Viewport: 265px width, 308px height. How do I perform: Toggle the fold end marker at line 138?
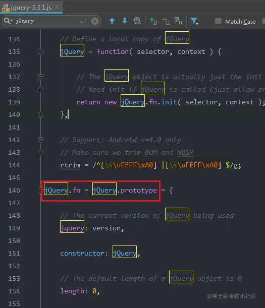[40, 89]
